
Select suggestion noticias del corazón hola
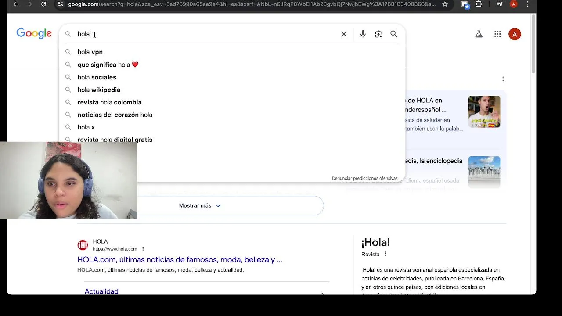click(x=232, y=115)
